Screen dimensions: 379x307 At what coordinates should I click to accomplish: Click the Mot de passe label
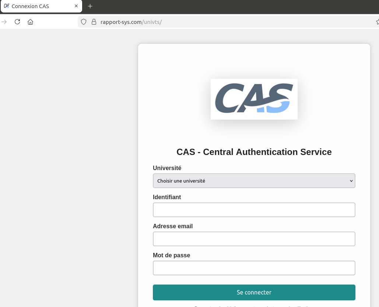coord(171,255)
